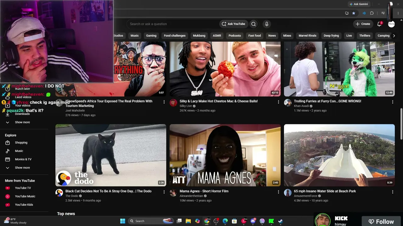Select the Gaming category chip
Screen dimensions: 403x226
tap(151, 35)
